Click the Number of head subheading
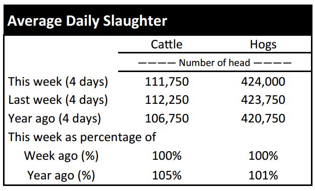Screen dimensions: 315x191 click(215, 62)
